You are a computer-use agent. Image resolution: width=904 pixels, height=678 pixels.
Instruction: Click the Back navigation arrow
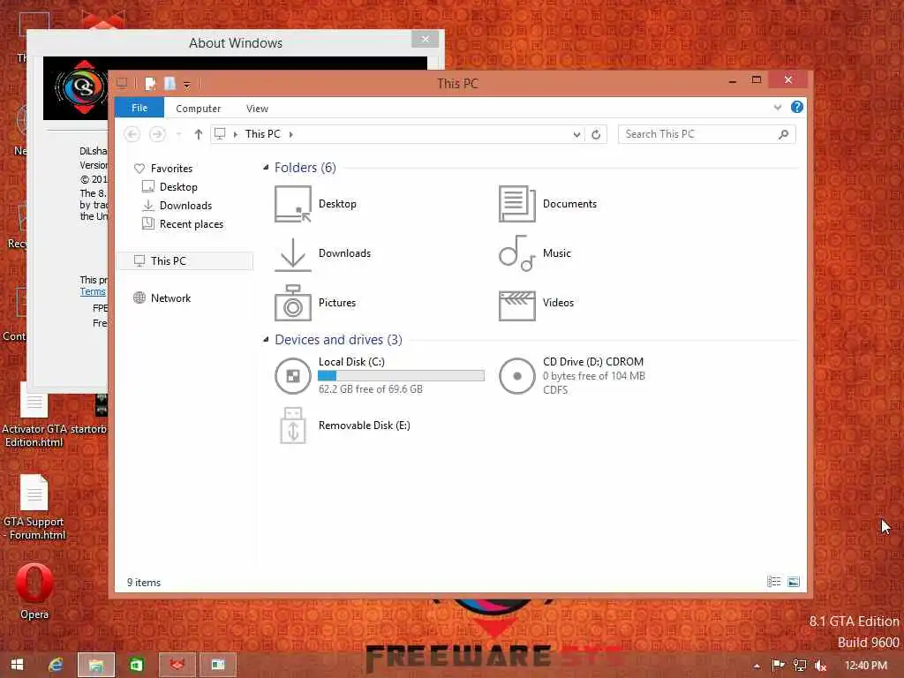[x=132, y=134]
